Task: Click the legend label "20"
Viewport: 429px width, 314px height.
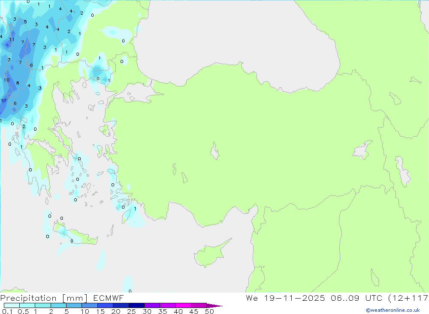Action: pos(116,311)
